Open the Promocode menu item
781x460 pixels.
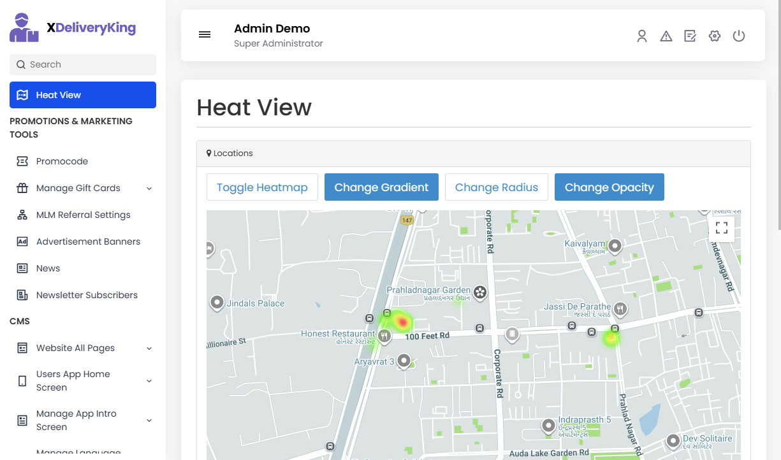click(x=62, y=161)
